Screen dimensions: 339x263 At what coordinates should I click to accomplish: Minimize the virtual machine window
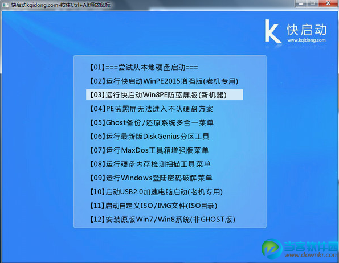(x=301, y=3)
